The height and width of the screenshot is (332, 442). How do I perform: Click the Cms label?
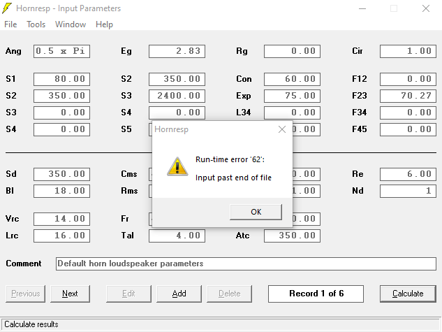pyautogui.click(x=128, y=174)
